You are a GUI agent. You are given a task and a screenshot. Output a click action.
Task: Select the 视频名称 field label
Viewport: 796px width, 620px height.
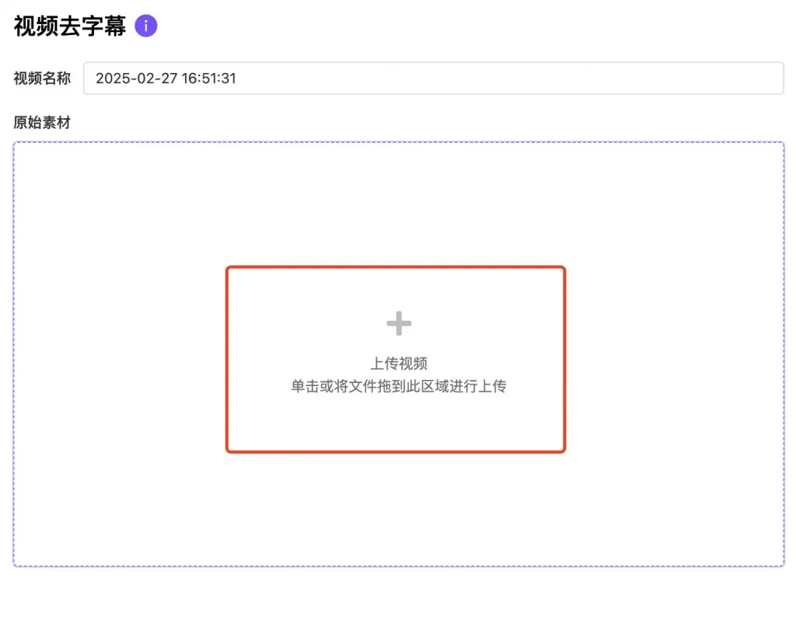point(42,78)
